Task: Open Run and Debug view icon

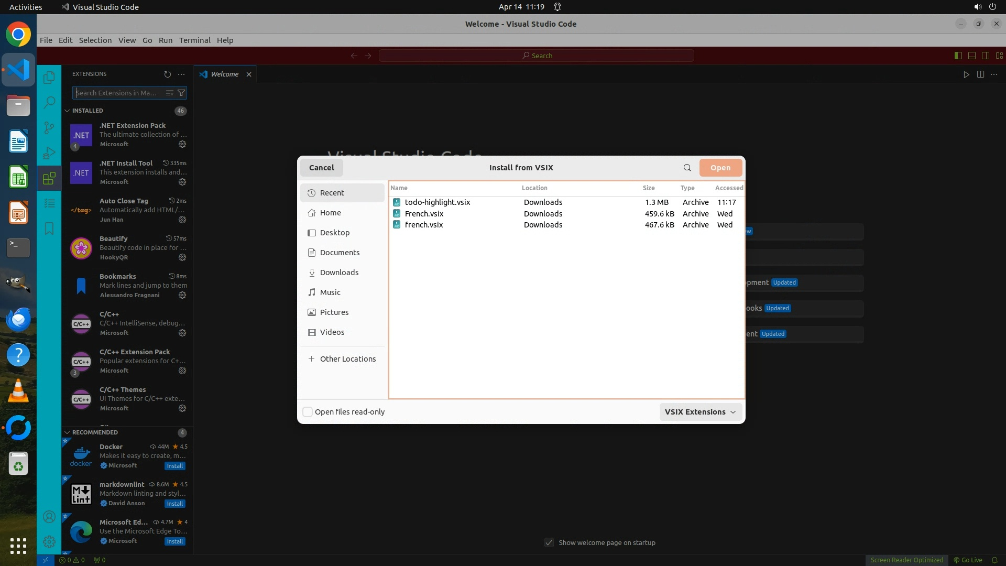Action: [x=49, y=153]
